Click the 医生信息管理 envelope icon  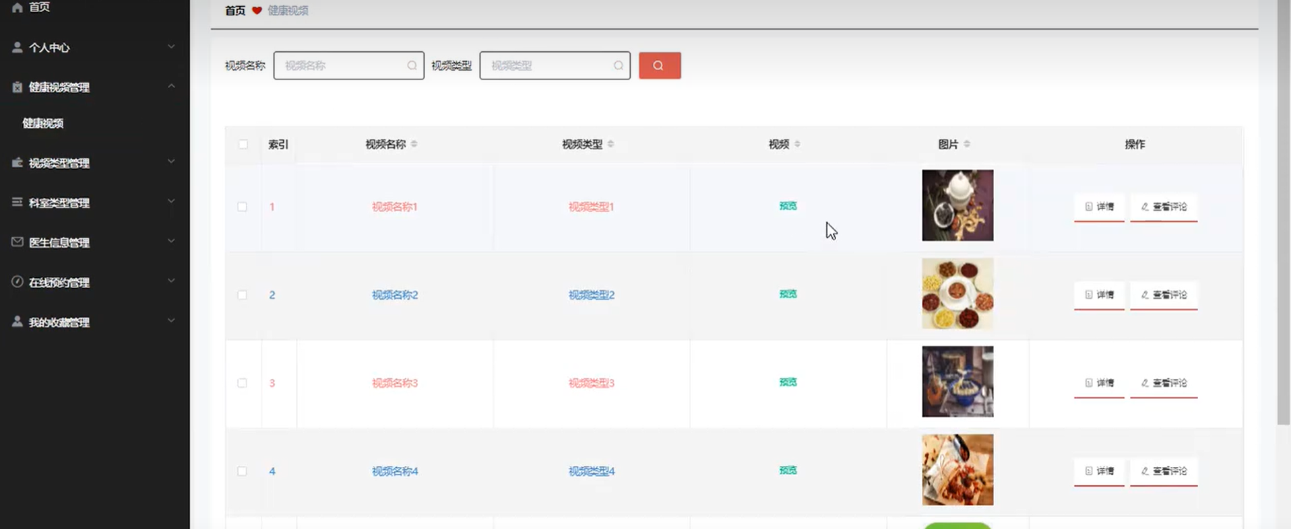click(x=18, y=242)
